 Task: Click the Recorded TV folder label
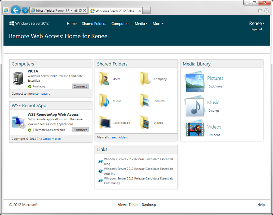pos(121,123)
